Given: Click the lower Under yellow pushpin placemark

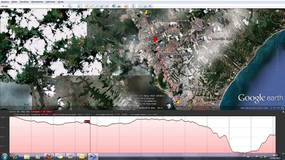Looking at the screenshot, I should [x=178, y=102].
